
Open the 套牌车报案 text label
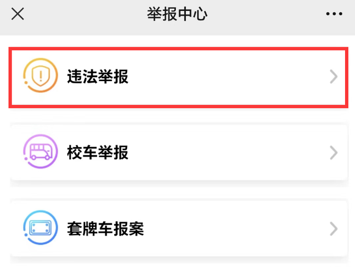tap(105, 228)
